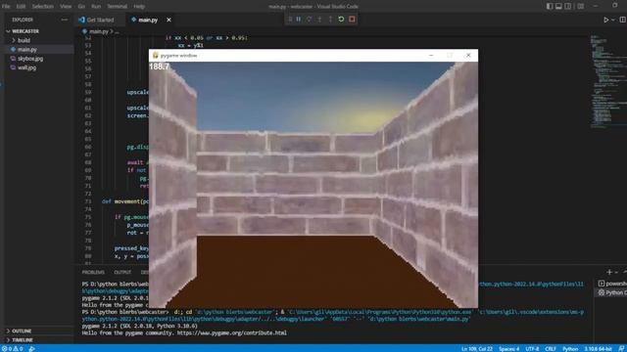Click the Step Out debug icon

pos(330,20)
